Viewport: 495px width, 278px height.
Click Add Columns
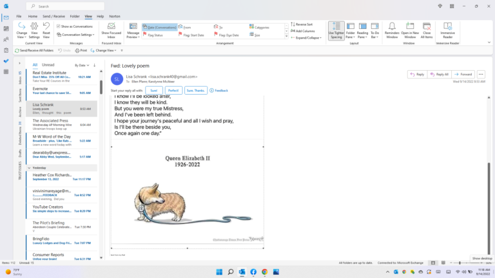(303, 31)
